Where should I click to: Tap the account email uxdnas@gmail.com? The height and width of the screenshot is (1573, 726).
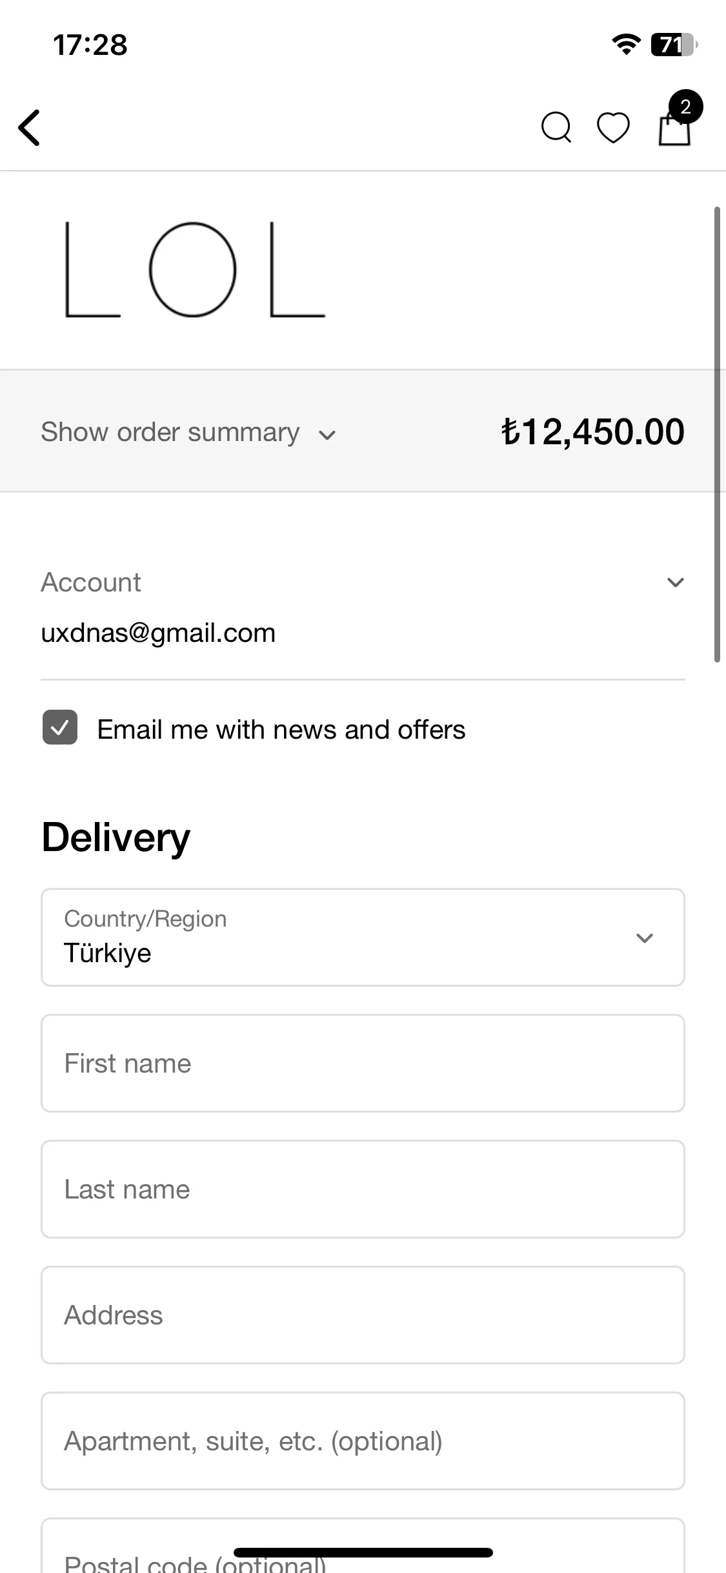click(158, 633)
